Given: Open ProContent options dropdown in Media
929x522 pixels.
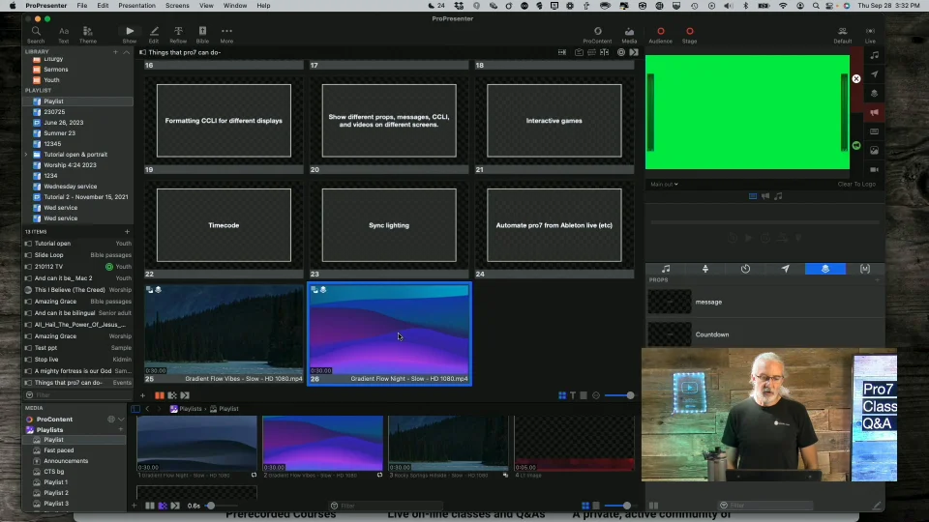Looking at the screenshot, I should tap(121, 419).
